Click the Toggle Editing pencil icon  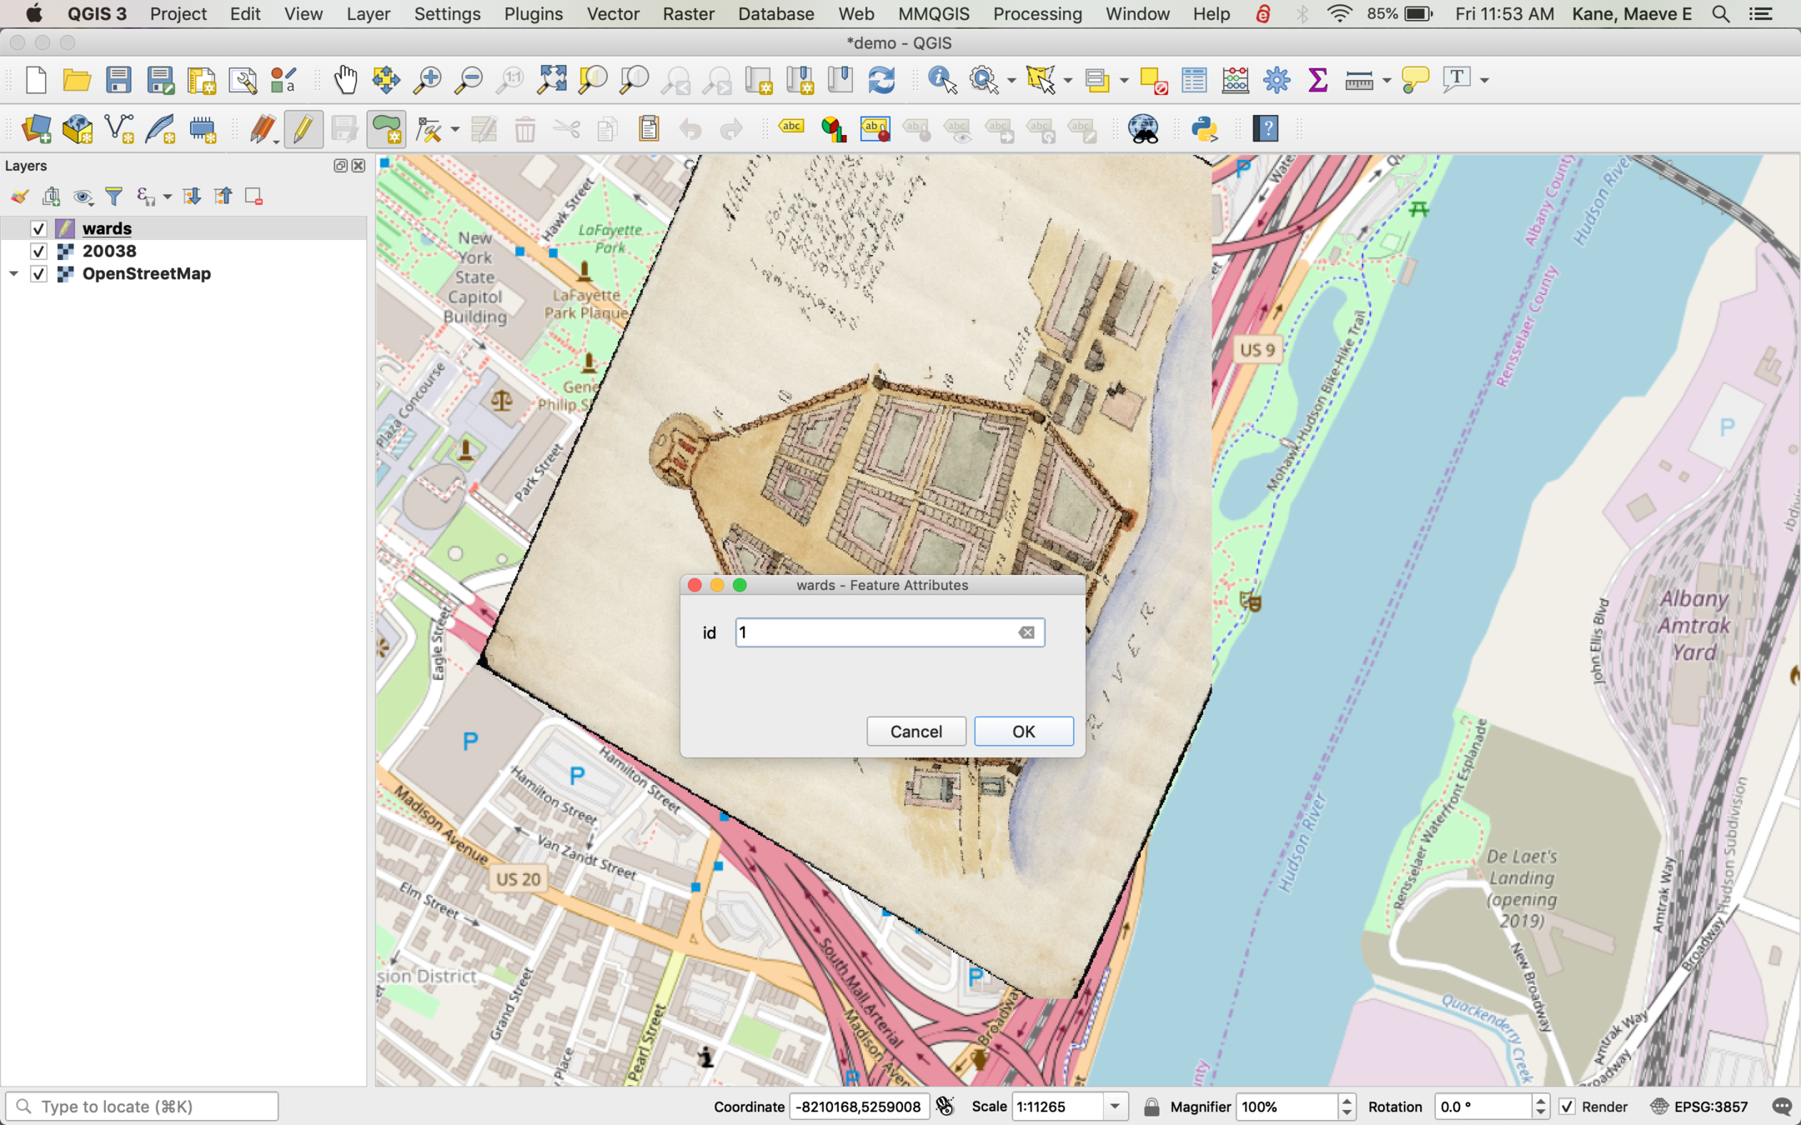click(303, 129)
